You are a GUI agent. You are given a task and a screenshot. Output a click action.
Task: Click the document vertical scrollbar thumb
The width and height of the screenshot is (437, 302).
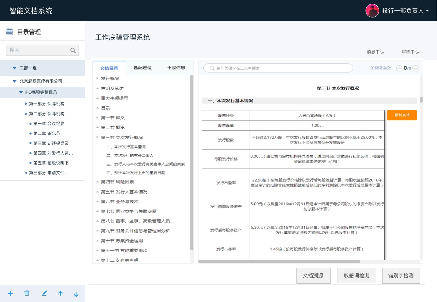(x=421, y=100)
